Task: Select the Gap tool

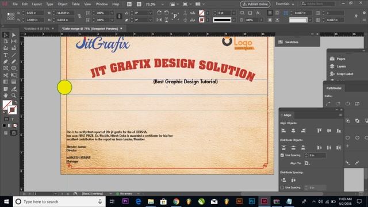Action: point(14,41)
